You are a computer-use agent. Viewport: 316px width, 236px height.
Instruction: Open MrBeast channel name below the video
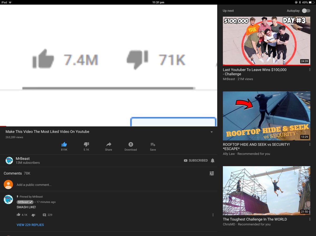pos(23,159)
